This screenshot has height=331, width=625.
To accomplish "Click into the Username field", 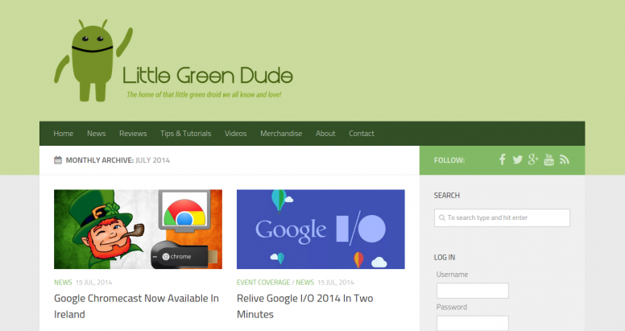I will click(x=473, y=291).
